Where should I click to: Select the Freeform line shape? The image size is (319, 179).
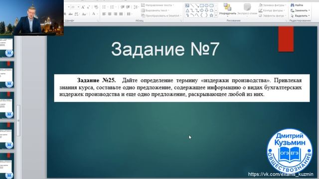(197, 15)
